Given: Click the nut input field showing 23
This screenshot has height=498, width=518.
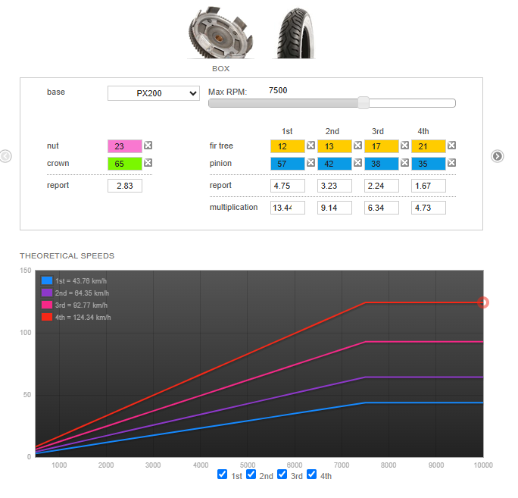Looking at the screenshot, I should (x=125, y=146).
